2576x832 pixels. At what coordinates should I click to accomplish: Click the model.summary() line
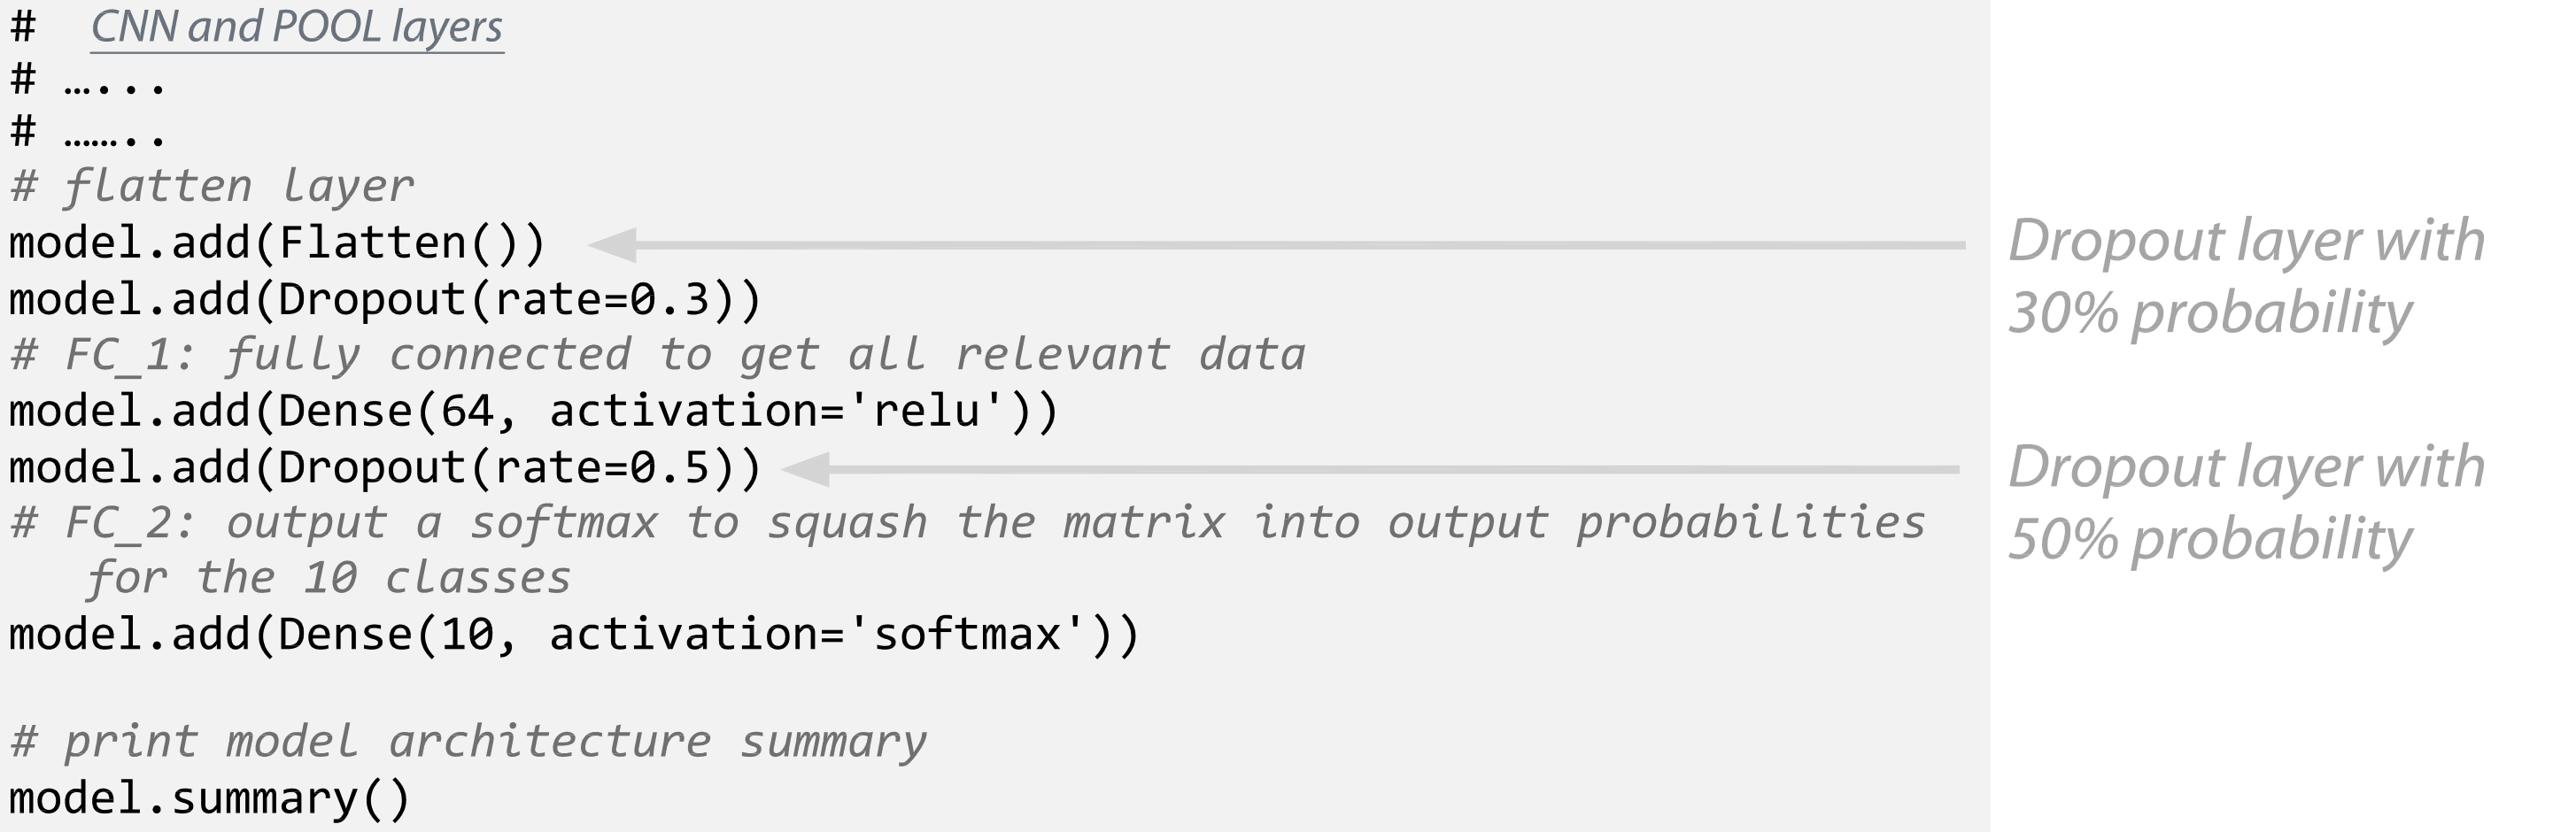pos(209,799)
